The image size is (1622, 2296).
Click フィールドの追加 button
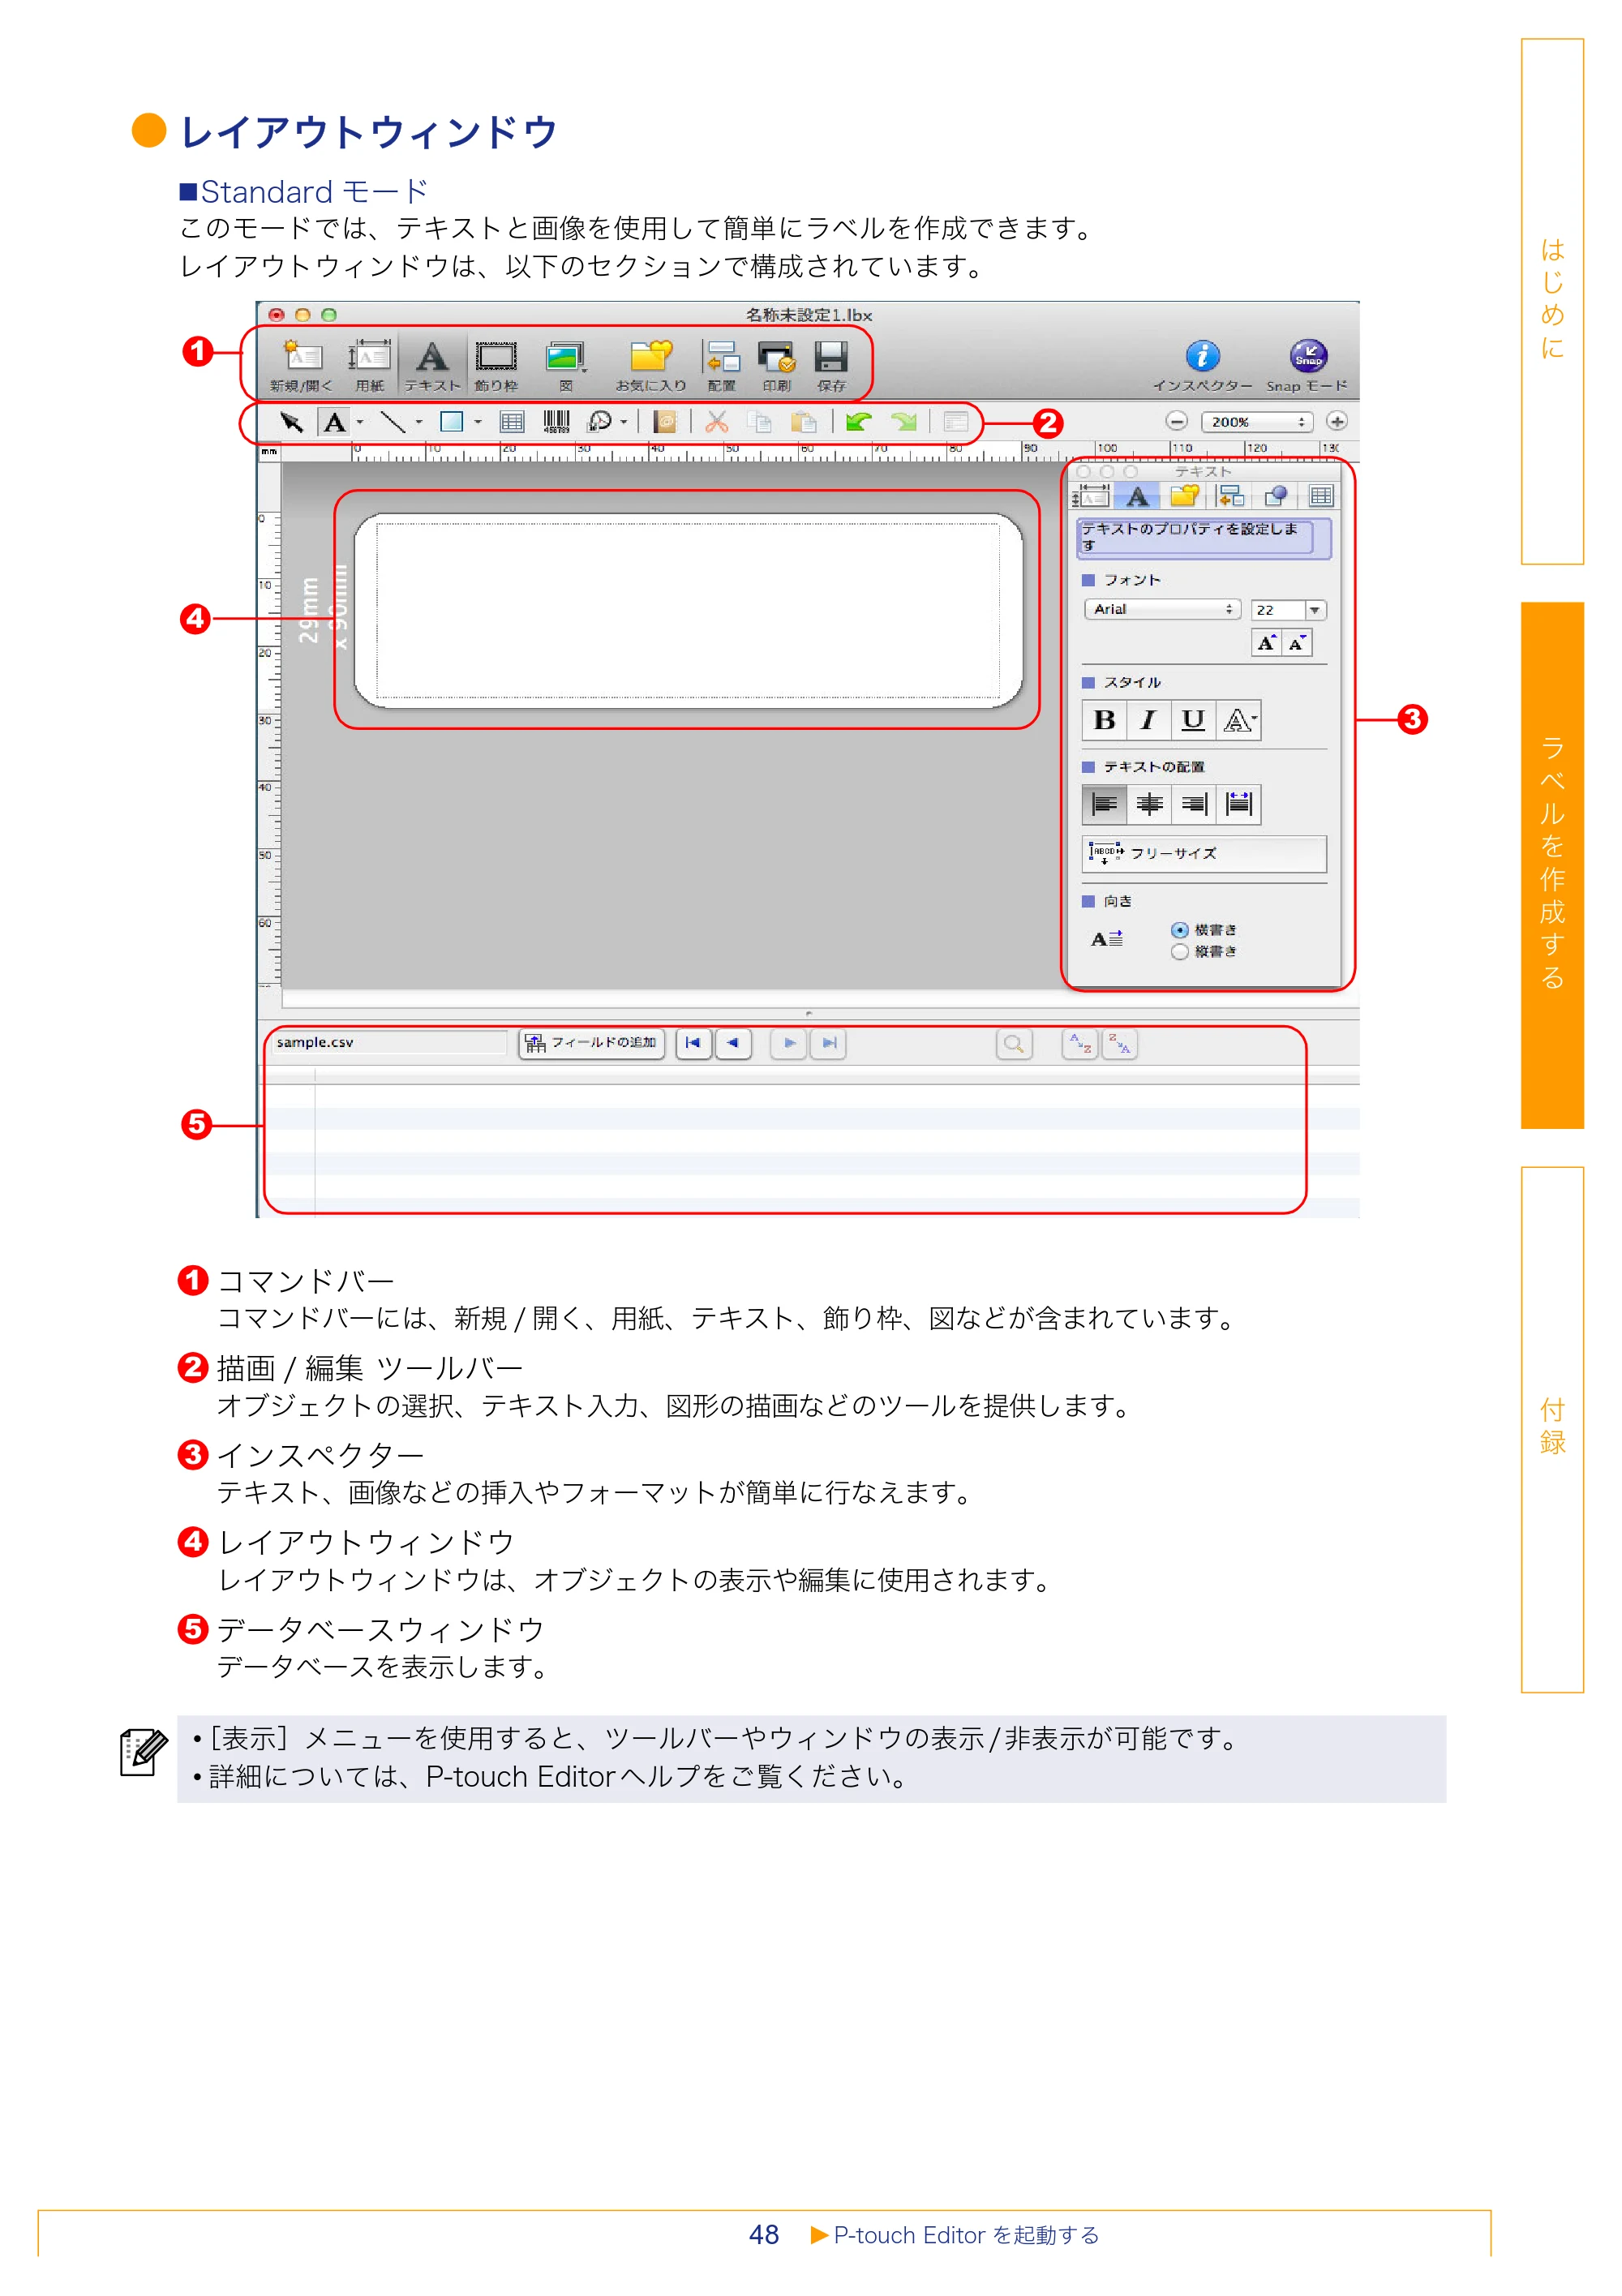tap(592, 1043)
